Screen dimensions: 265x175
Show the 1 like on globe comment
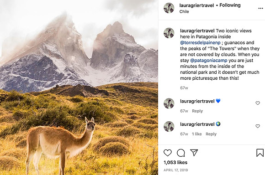197,134
